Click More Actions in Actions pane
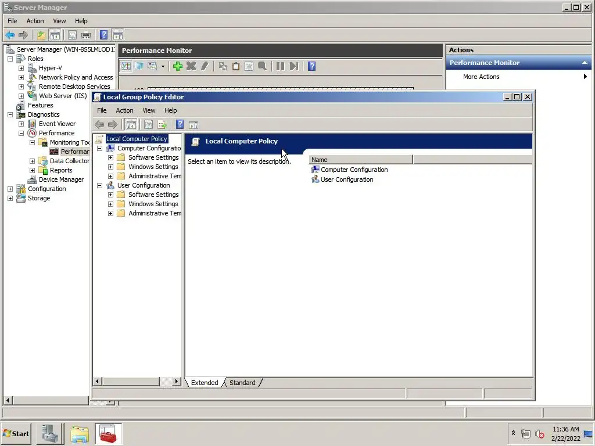The height and width of the screenshot is (446, 595). [481, 77]
